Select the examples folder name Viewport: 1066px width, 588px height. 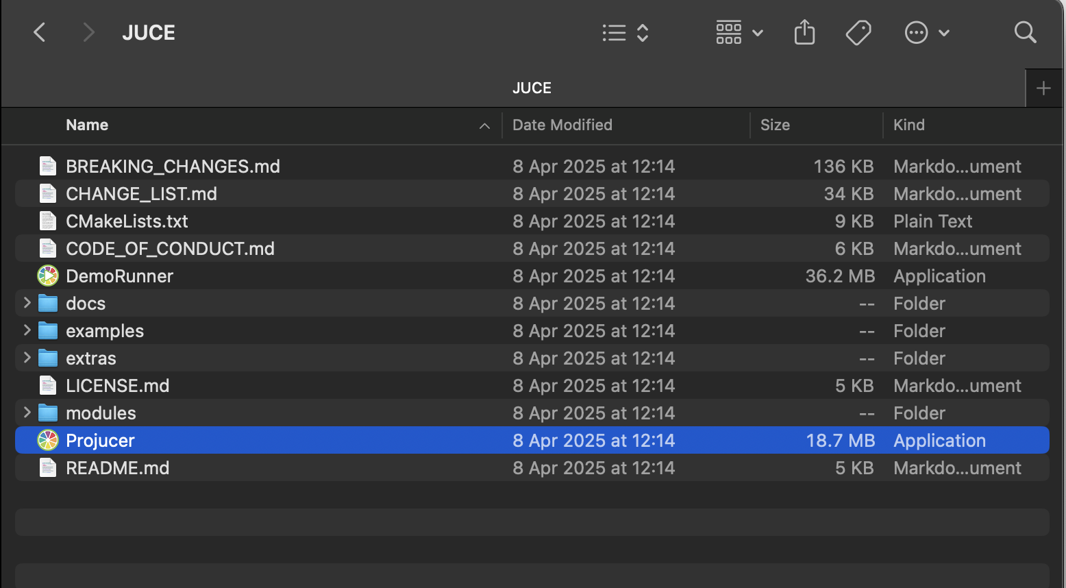tap(105, 331)
